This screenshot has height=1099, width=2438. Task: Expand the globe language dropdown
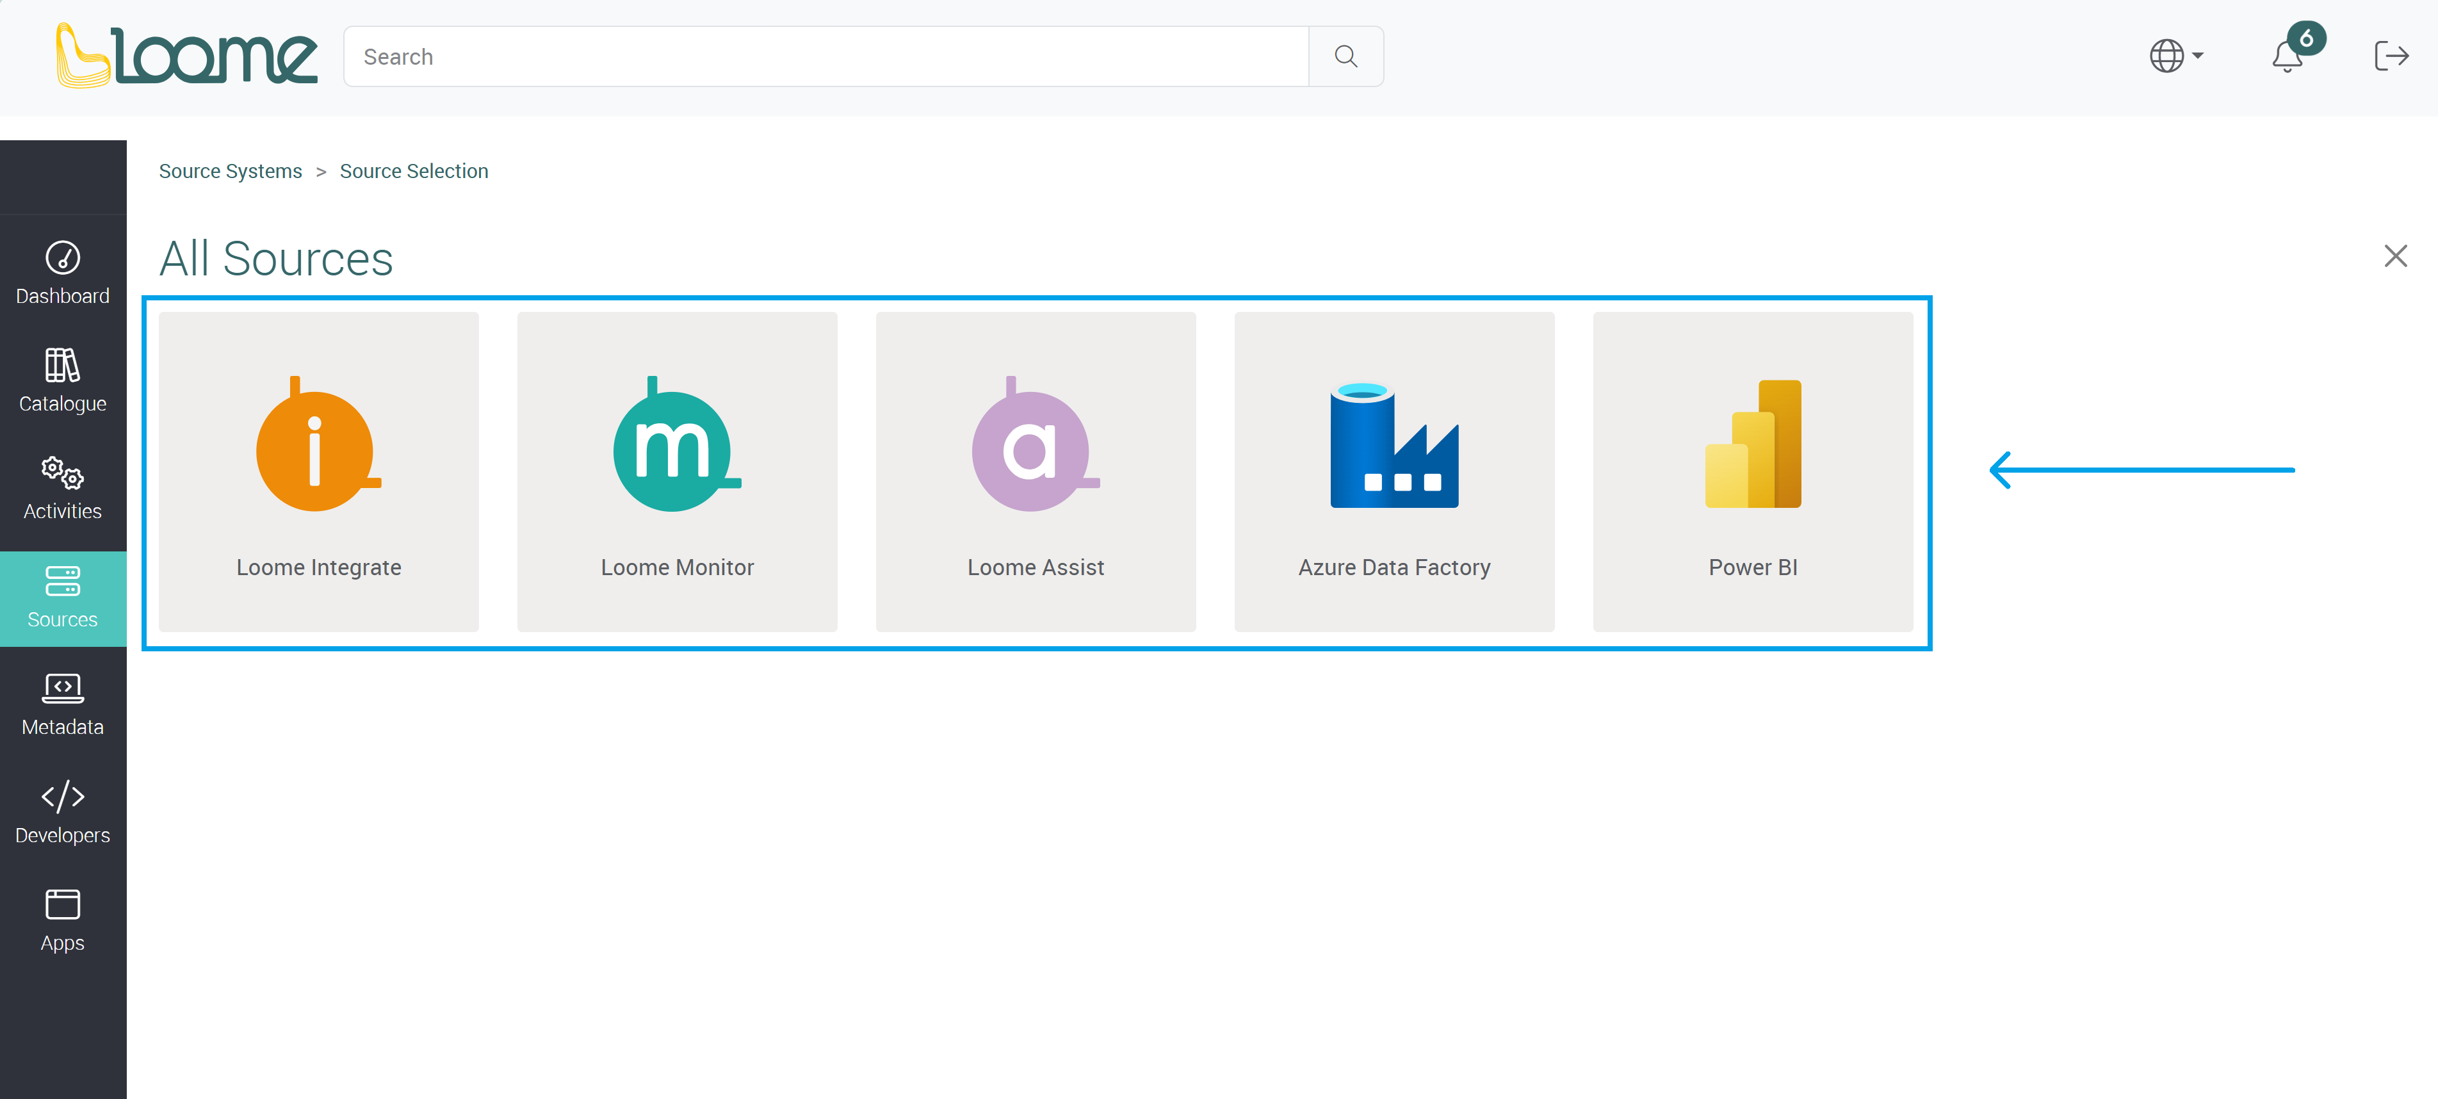tap(2176, 56)
